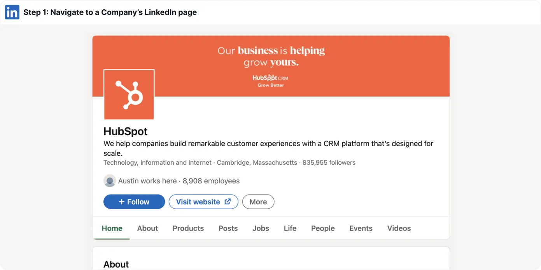Open the Videos tab
Screen dimensions: 541x270
coord(399,228)
